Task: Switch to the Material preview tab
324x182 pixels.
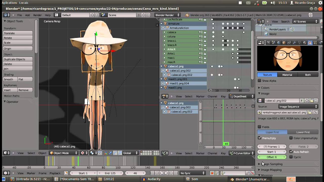Action: (287, 75)
